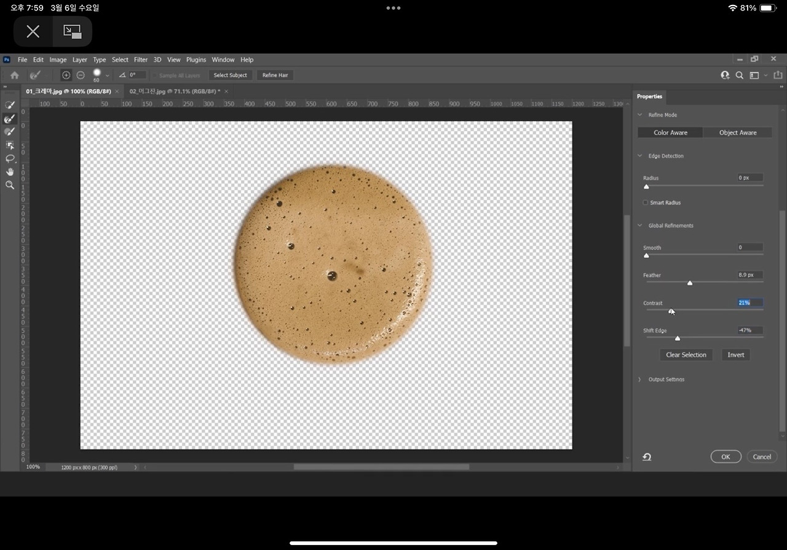787x550 pixels.
Task: Switch to the 02_머그잔.jpg document tab
Action: point(174,91)
